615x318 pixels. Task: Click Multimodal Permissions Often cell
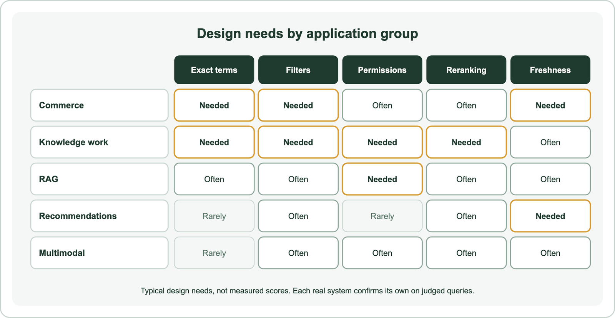[382, 253]
